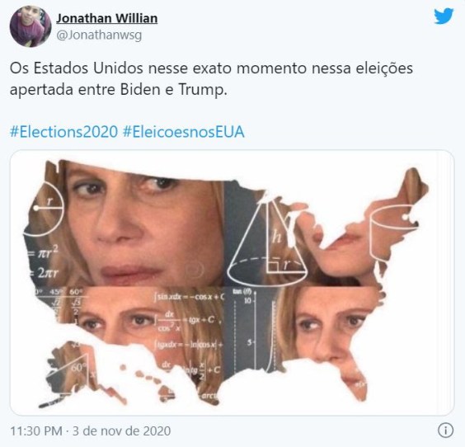Click the @Jonathanwsg handle
465x447 pixels.
click(99, 35)
